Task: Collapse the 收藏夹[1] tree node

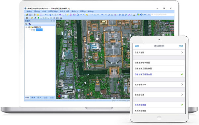Action: click(27, 27)
